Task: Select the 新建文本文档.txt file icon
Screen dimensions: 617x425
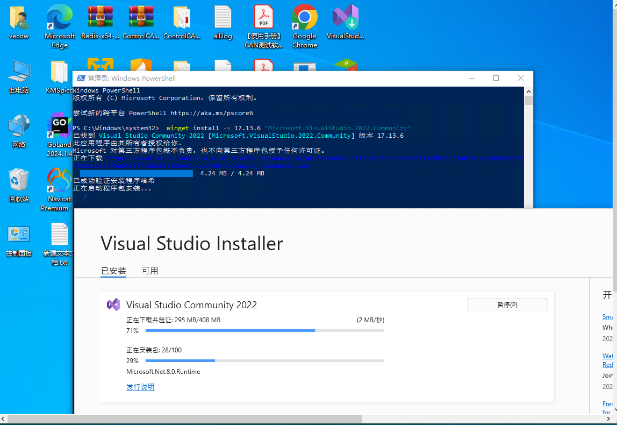Action: [58, 244]
